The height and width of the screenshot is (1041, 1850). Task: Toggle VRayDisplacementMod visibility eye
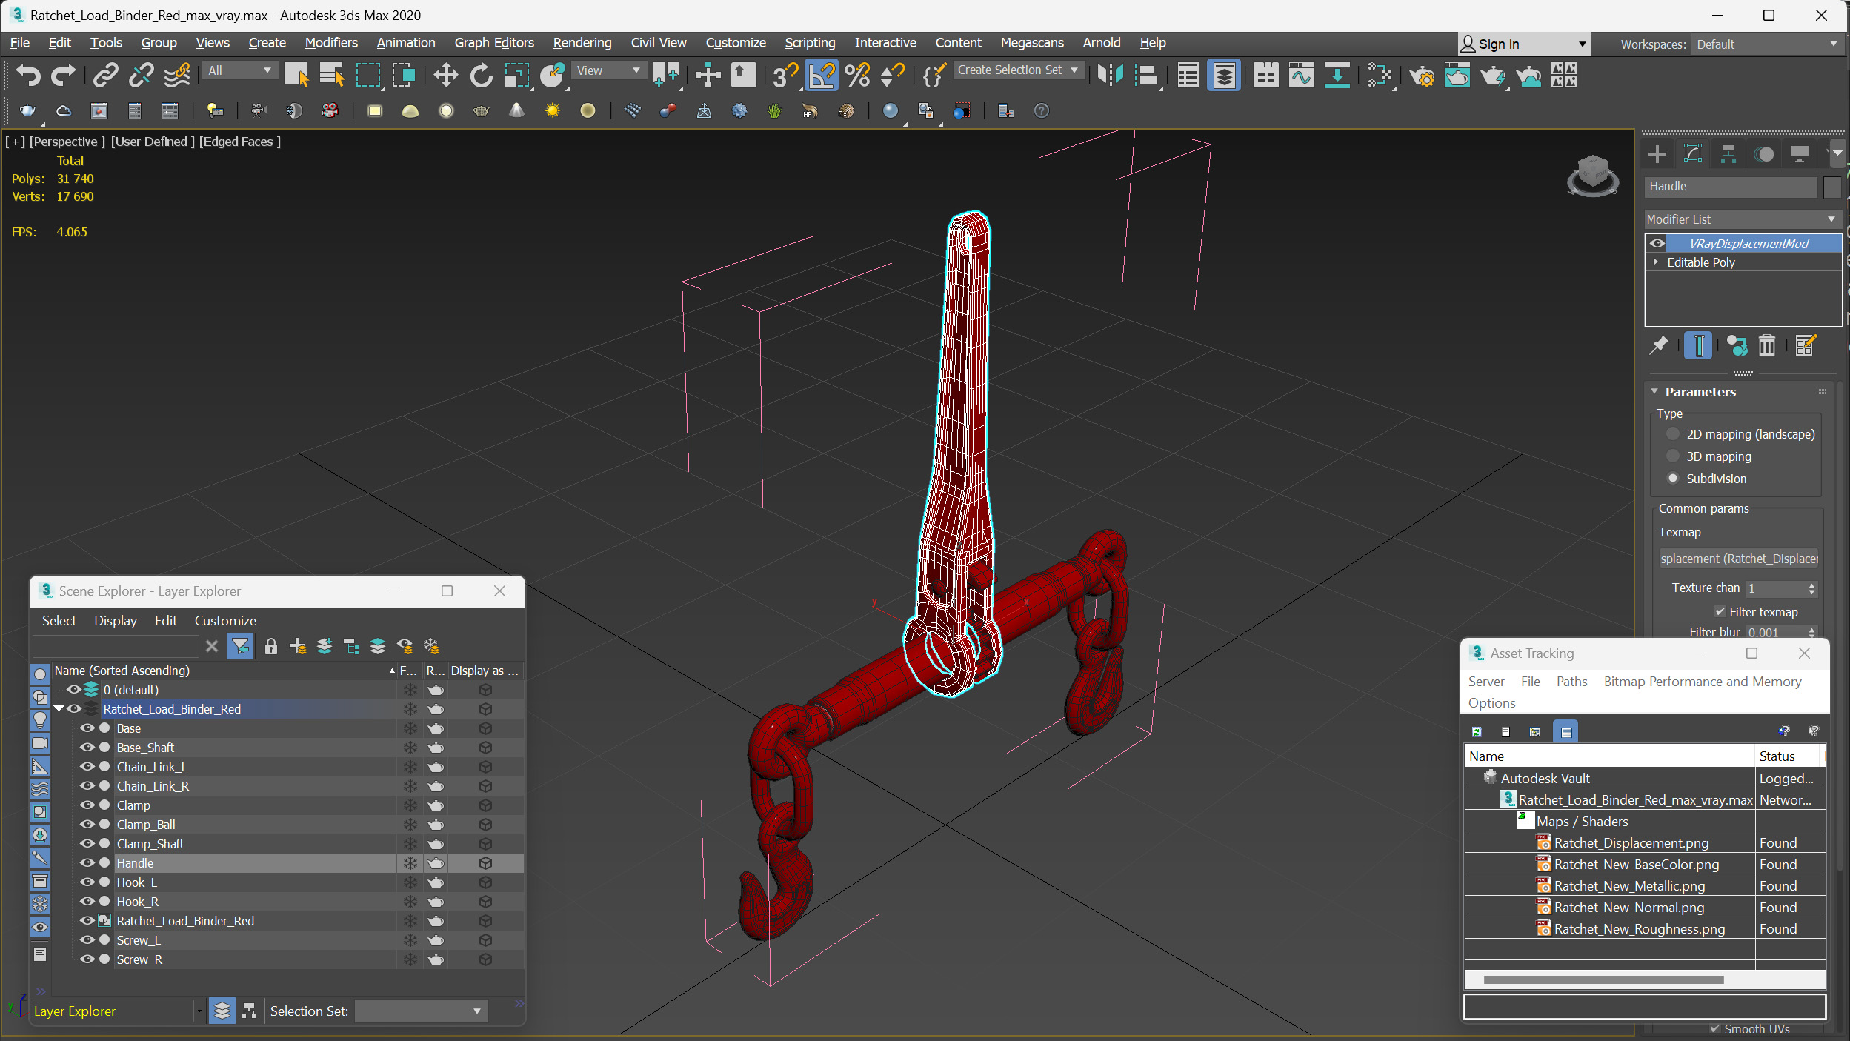click(1657, 244)
